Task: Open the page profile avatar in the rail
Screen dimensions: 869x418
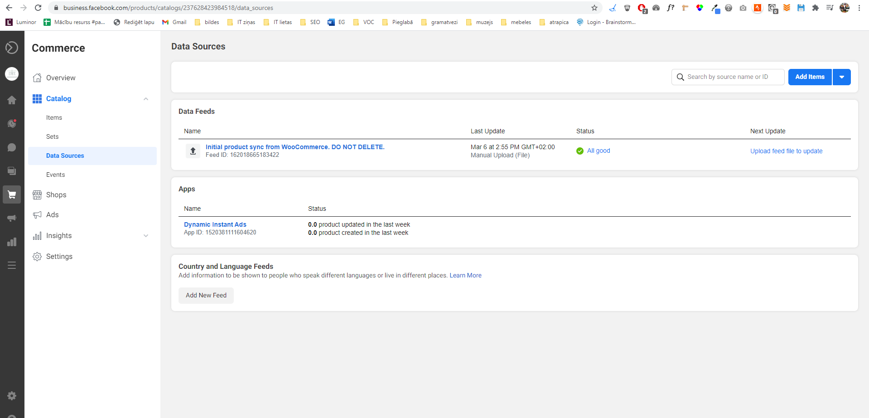Action: click(x=12, y=74)
